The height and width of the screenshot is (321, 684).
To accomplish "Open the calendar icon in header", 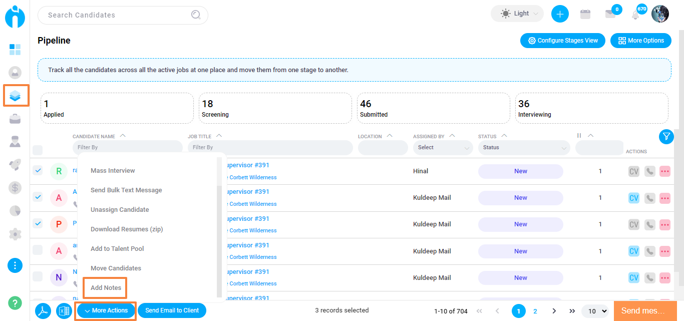I will pos(585,14).
